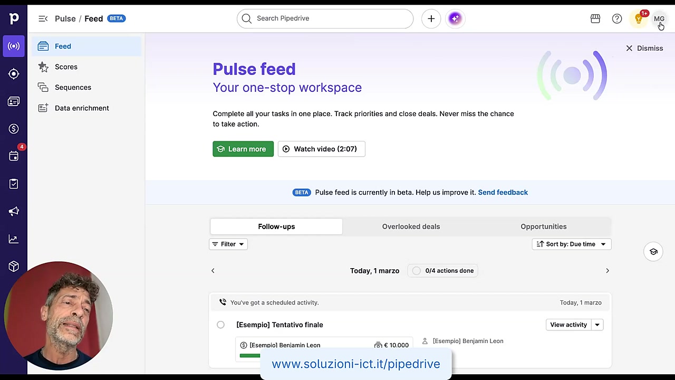
Task: Click the green deal progress bar
Action: coord(250,355)
